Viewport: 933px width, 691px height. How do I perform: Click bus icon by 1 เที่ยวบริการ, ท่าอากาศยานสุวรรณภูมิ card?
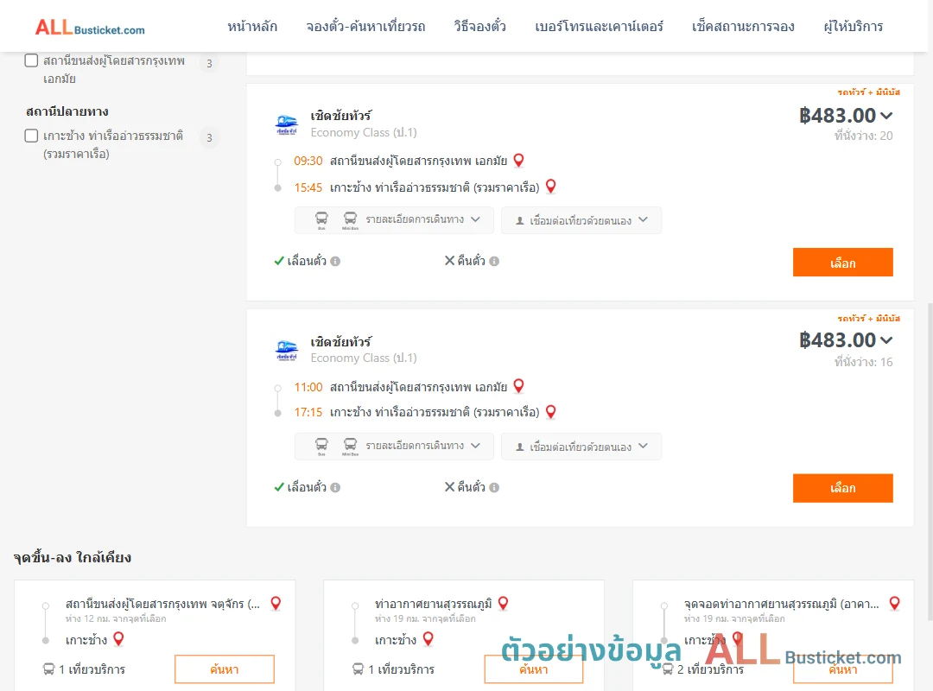[x=358, y=669]
